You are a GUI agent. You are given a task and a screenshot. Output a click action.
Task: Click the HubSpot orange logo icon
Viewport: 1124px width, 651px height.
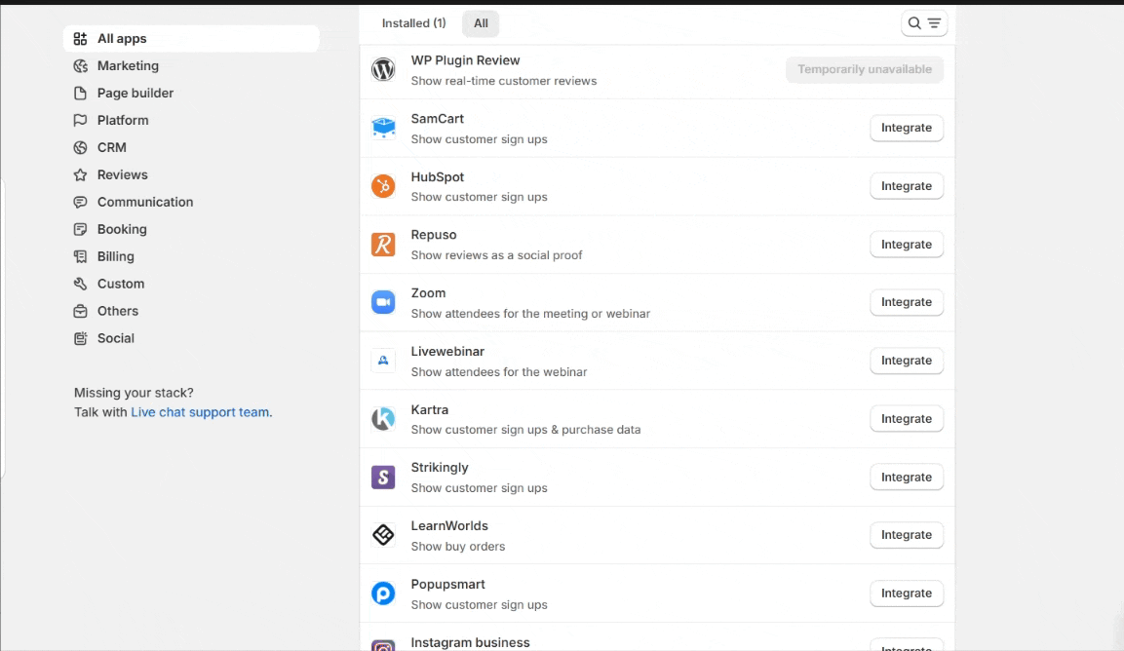pos(383,186)
